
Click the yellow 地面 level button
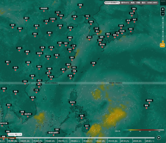162,45
